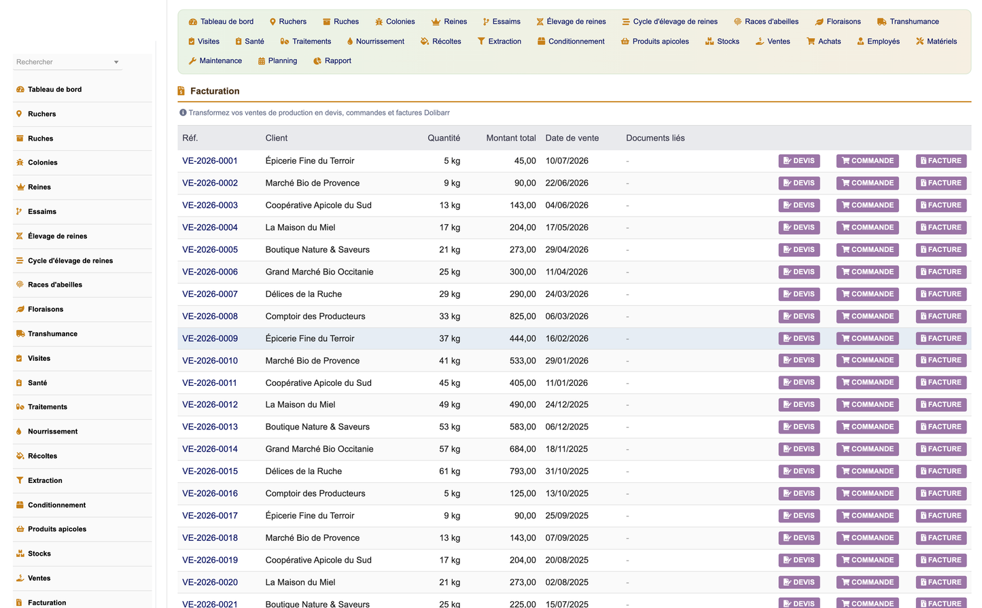Click the Extraction filter icon in sidebar
Screen dimensions: 982x608
20,480
